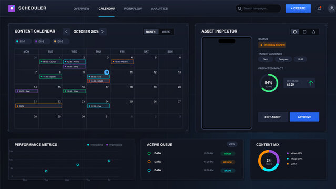Click the REVIEW status badge in queue
Viewport: 336px width, 189px height.
click(228, 162)
